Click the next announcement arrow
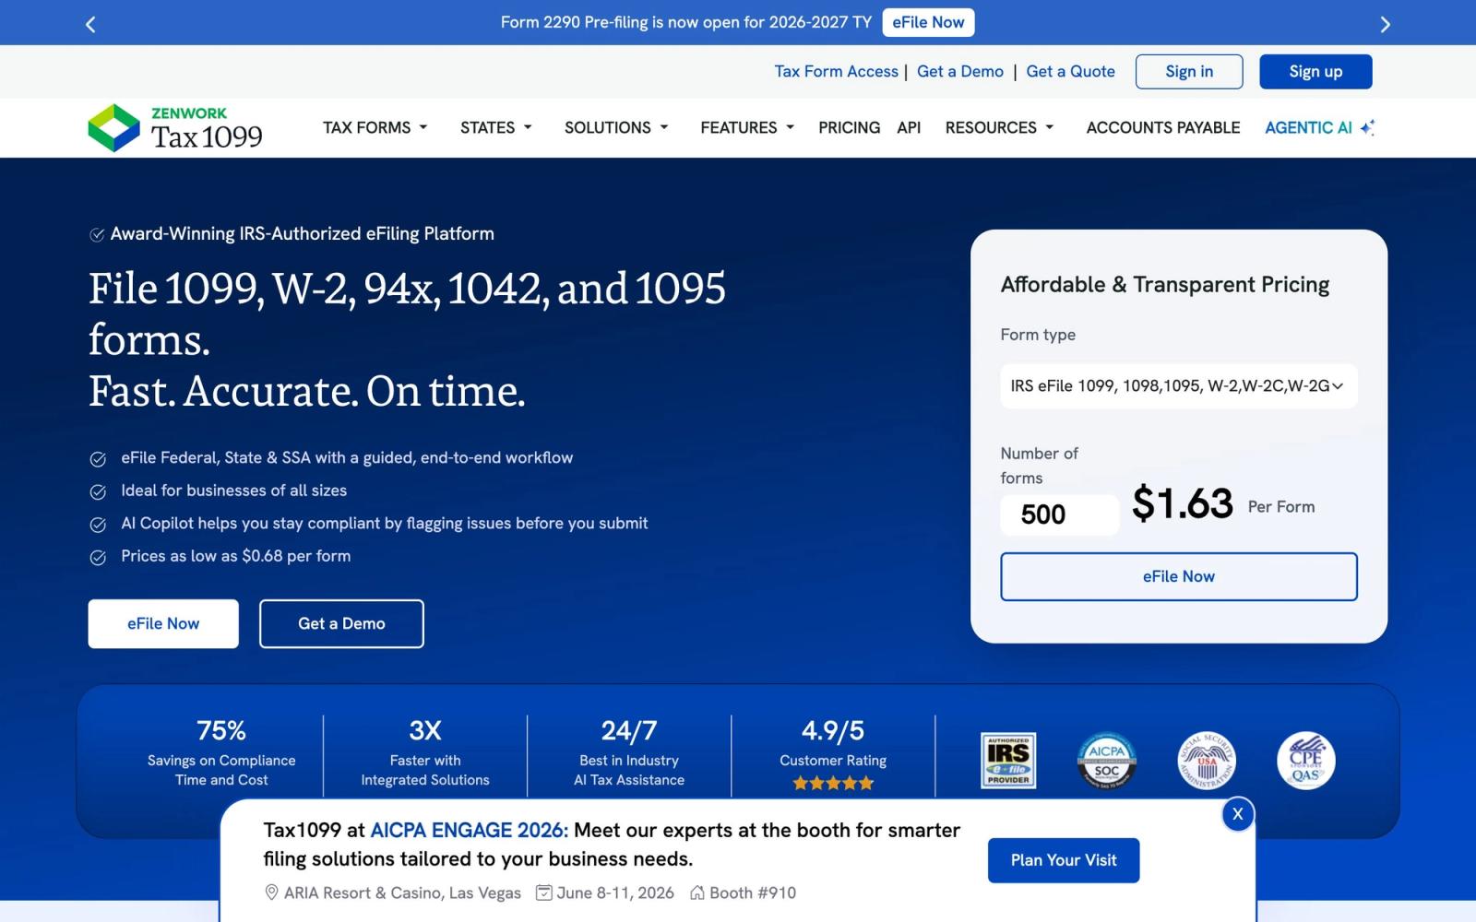The image size is (1476, 922). 1385,24
